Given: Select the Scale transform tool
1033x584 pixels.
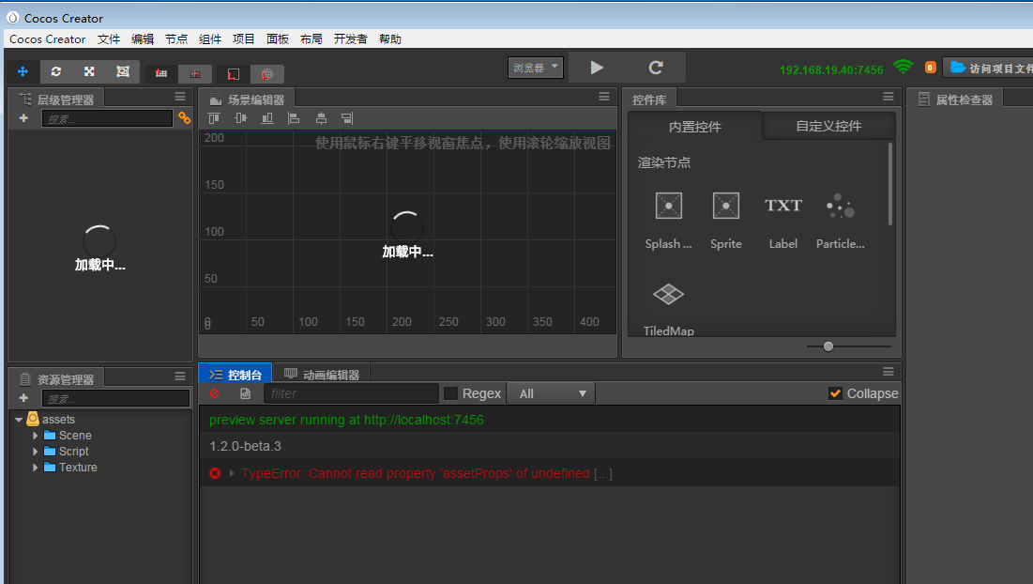Looking at the screenshot, I should 89,72.
